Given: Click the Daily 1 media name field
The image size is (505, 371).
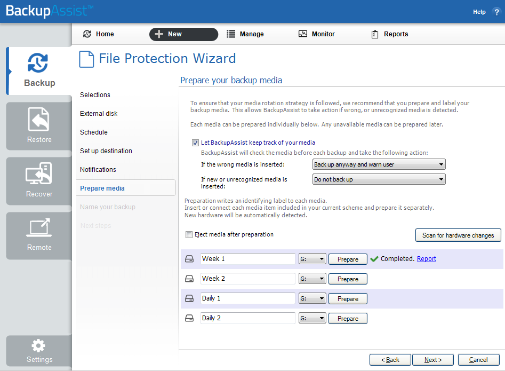Looking at the screenshot, I should coord(247,298).
